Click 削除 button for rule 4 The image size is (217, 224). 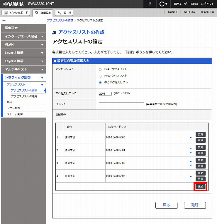[x=201, y=179]
